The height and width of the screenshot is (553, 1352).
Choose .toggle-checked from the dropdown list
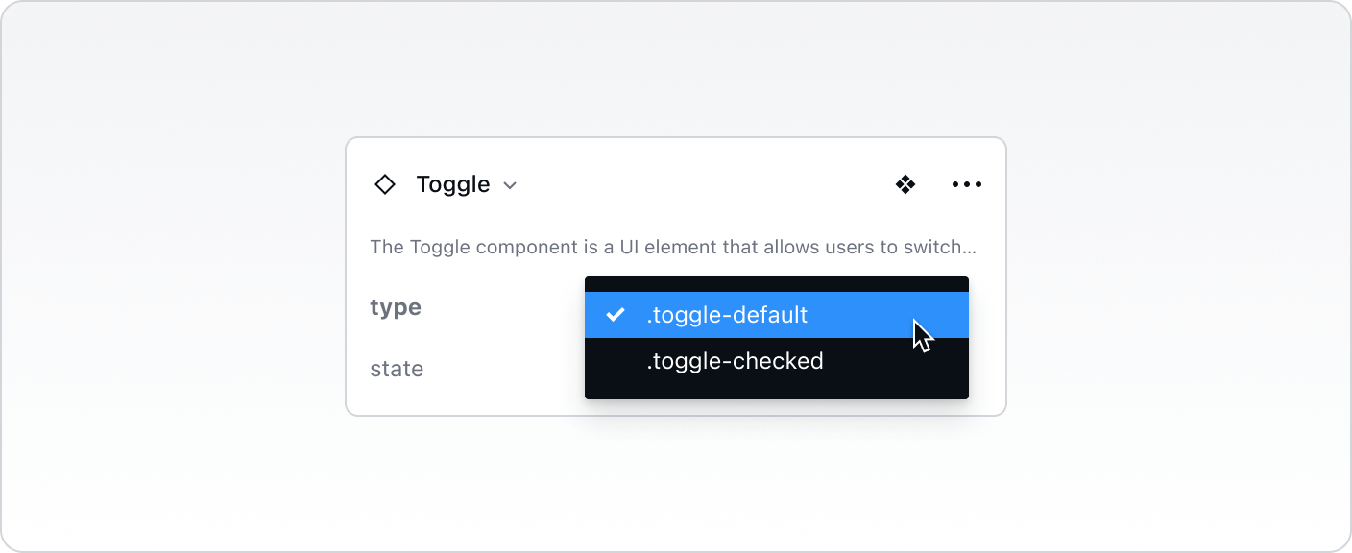pos(735,361)
